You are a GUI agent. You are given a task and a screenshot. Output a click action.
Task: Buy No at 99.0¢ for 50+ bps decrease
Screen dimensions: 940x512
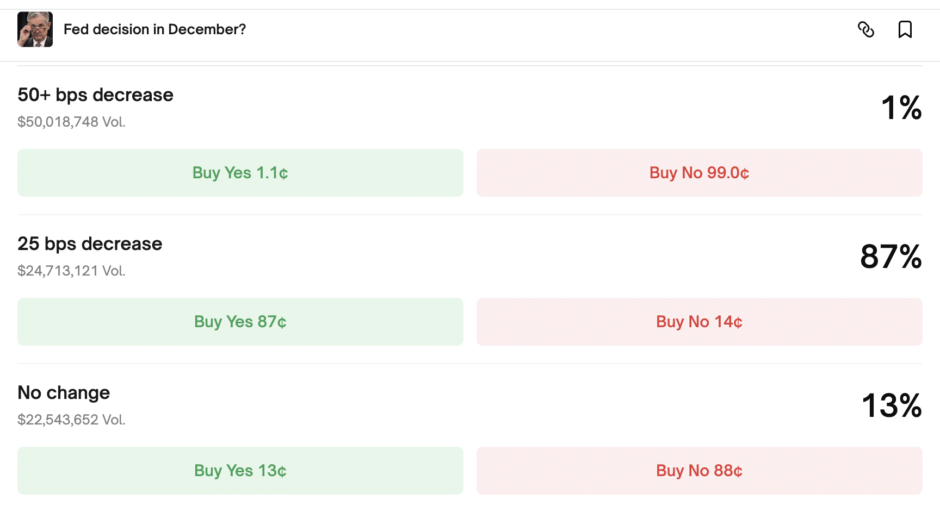699,173
